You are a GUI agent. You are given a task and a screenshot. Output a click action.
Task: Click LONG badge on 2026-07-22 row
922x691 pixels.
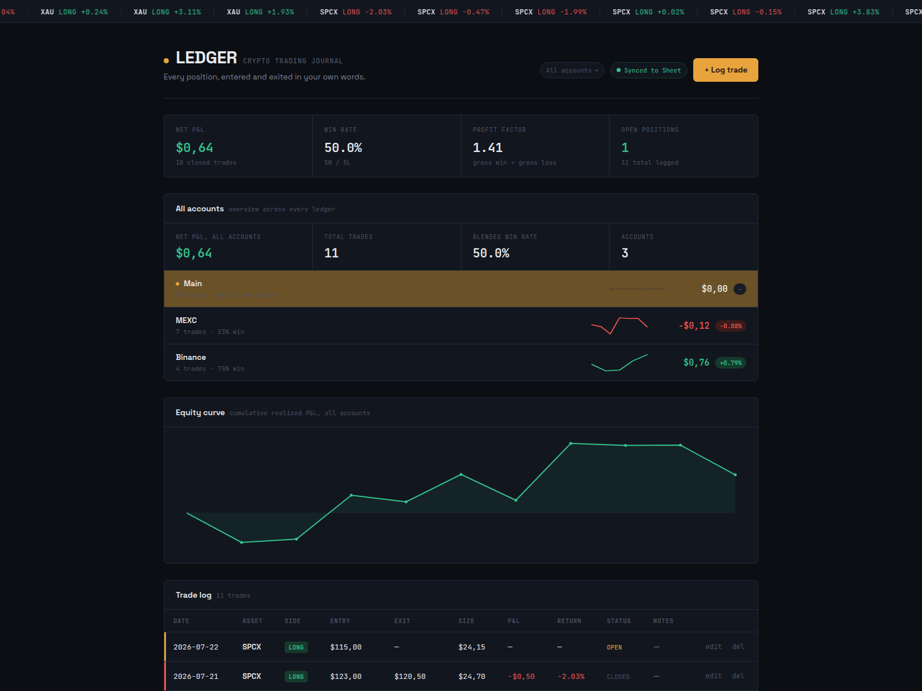[x=296, y=647]
